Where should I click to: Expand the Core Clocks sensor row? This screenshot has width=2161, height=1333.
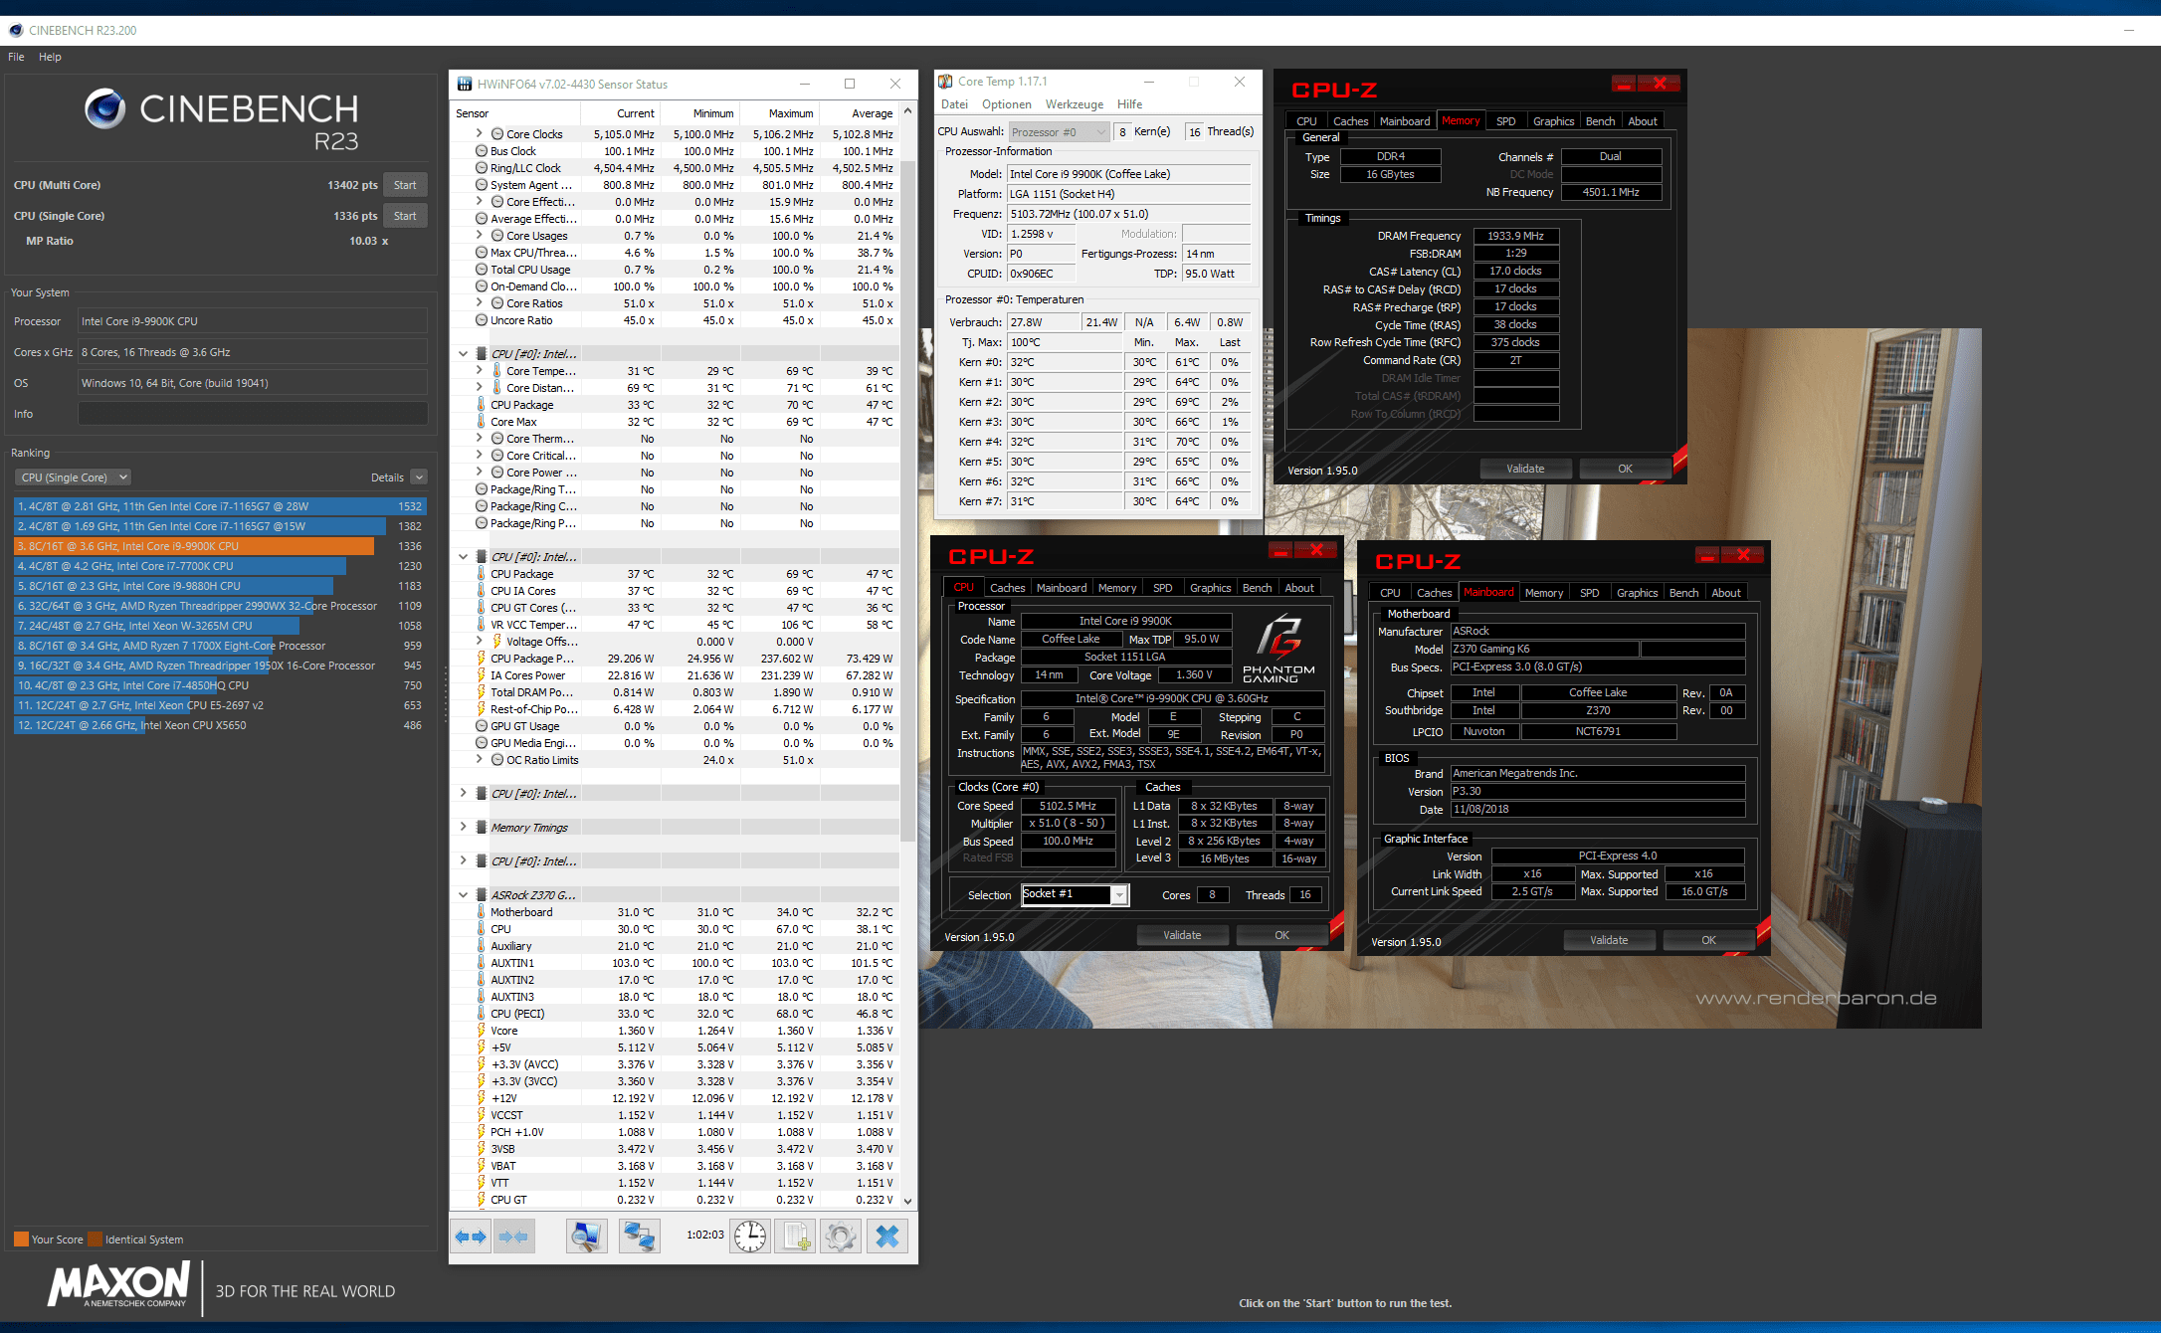[479, 133]
